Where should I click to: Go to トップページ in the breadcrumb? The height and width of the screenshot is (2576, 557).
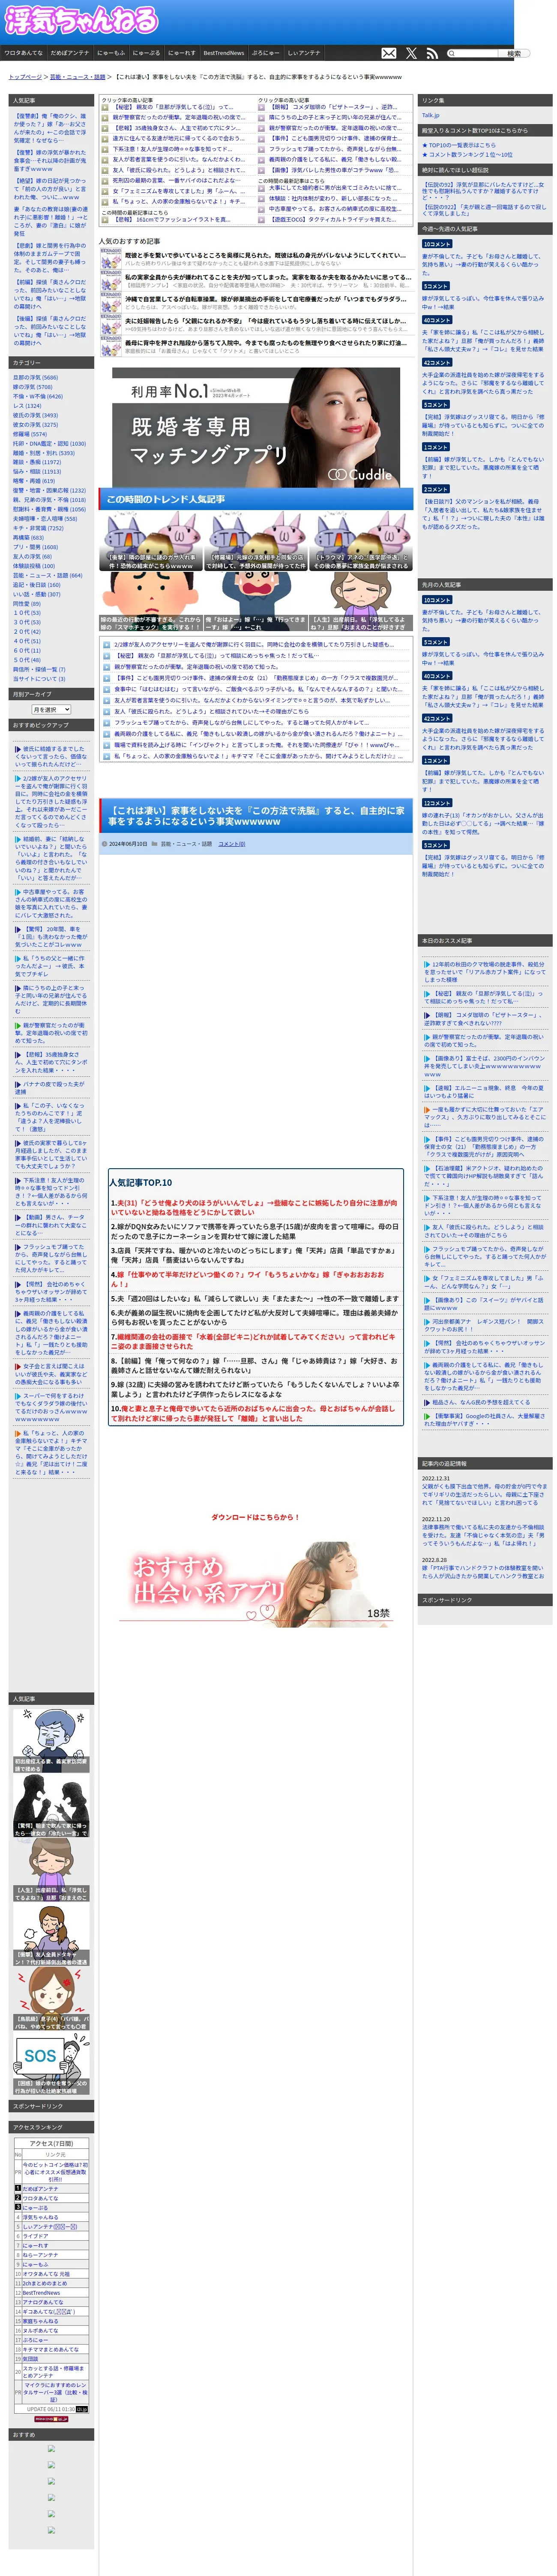pos(25,77)
